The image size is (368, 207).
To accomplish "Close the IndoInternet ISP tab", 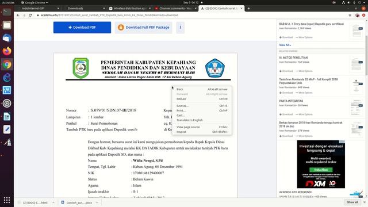I will (58, 9).
